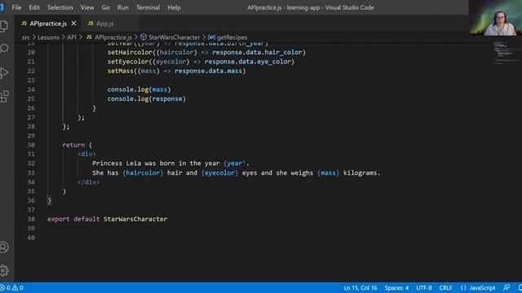The image size is (522, 293).
Task: Close the APIpractice.js tab
Action: (73, 24)
